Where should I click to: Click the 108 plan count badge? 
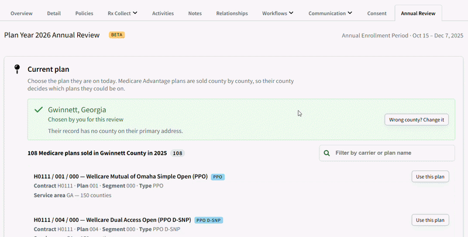coord(178,154)
